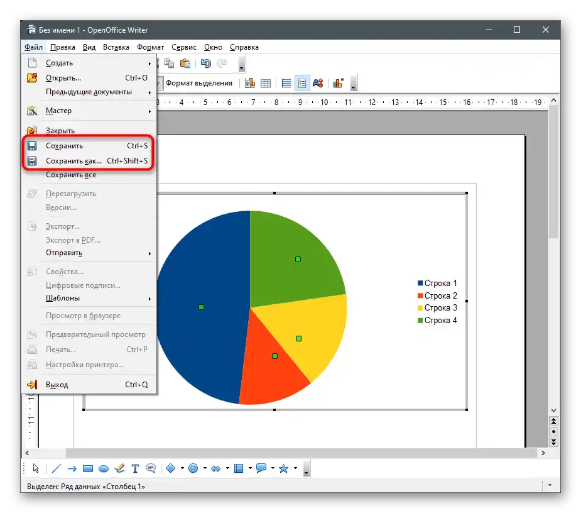Click the Scale Text icon
This screenshot has height=513, width=581.
click(x=318, y=83)
